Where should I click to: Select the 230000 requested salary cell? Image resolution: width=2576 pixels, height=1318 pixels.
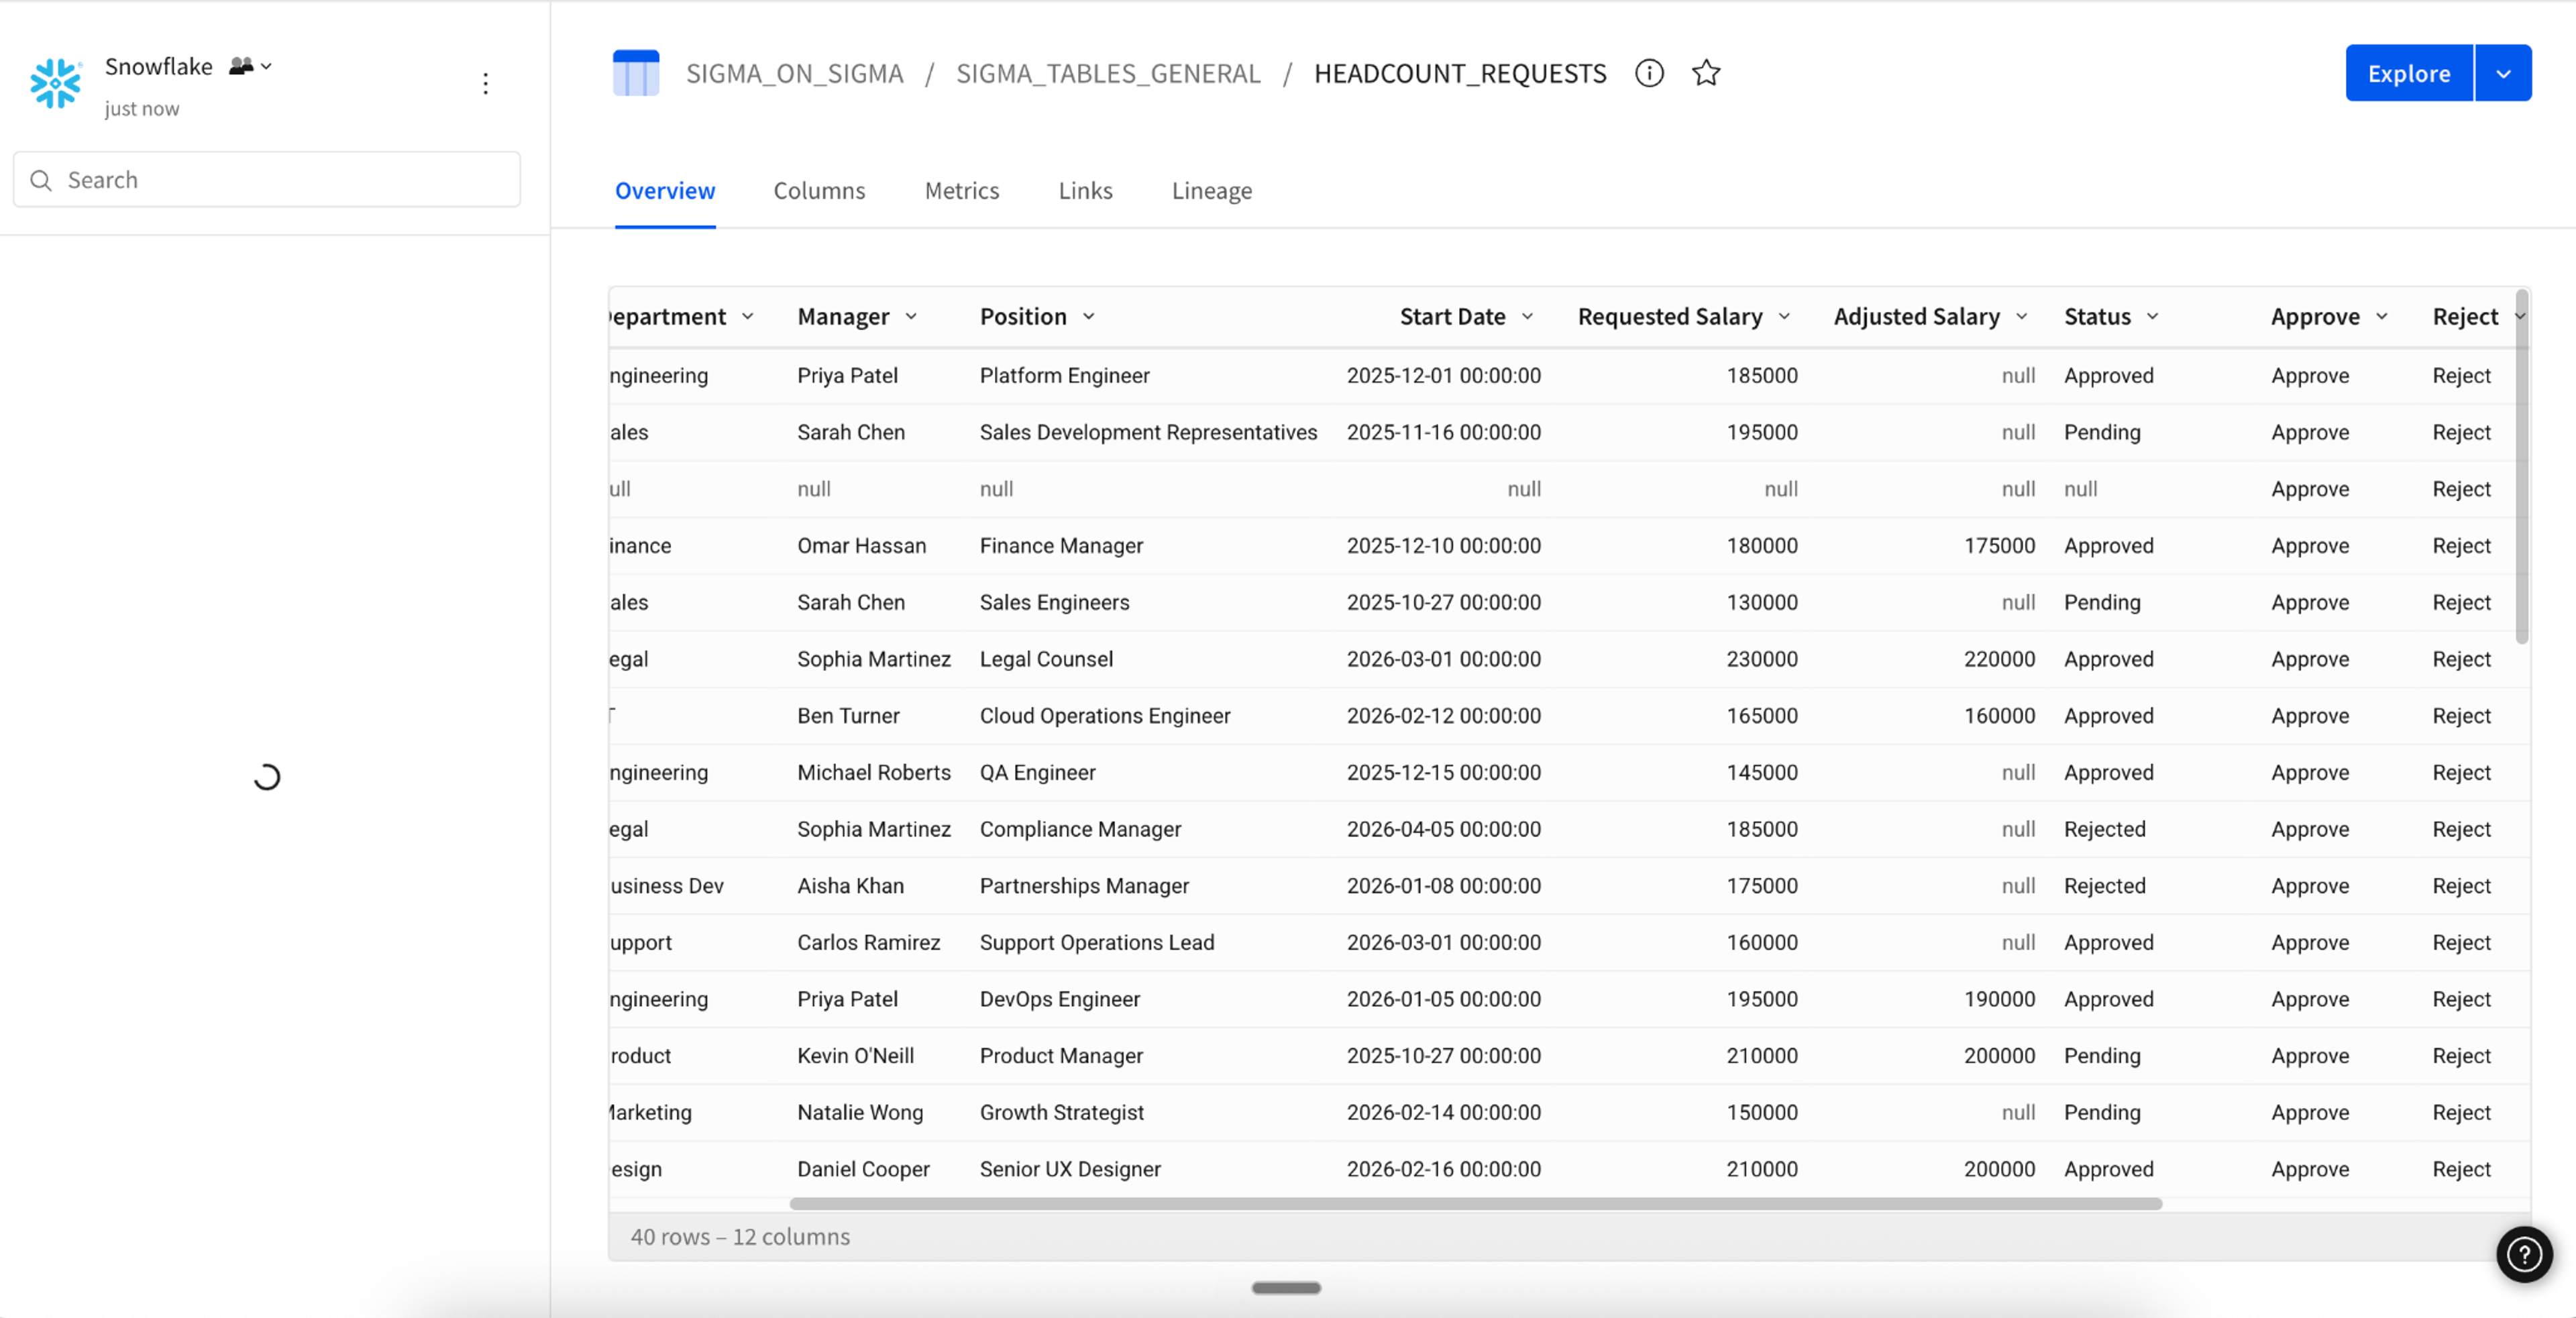pos(1761,659)
